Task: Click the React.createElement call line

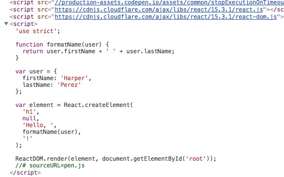Action: tap(74, 105)
